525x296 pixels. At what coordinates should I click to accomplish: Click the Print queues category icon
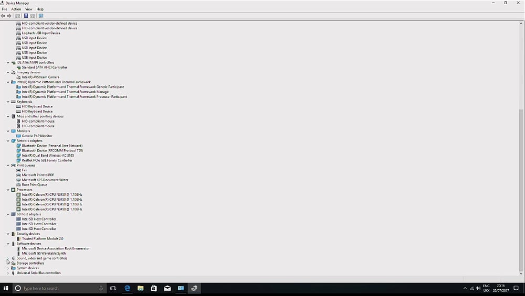(x=14, y=165)
